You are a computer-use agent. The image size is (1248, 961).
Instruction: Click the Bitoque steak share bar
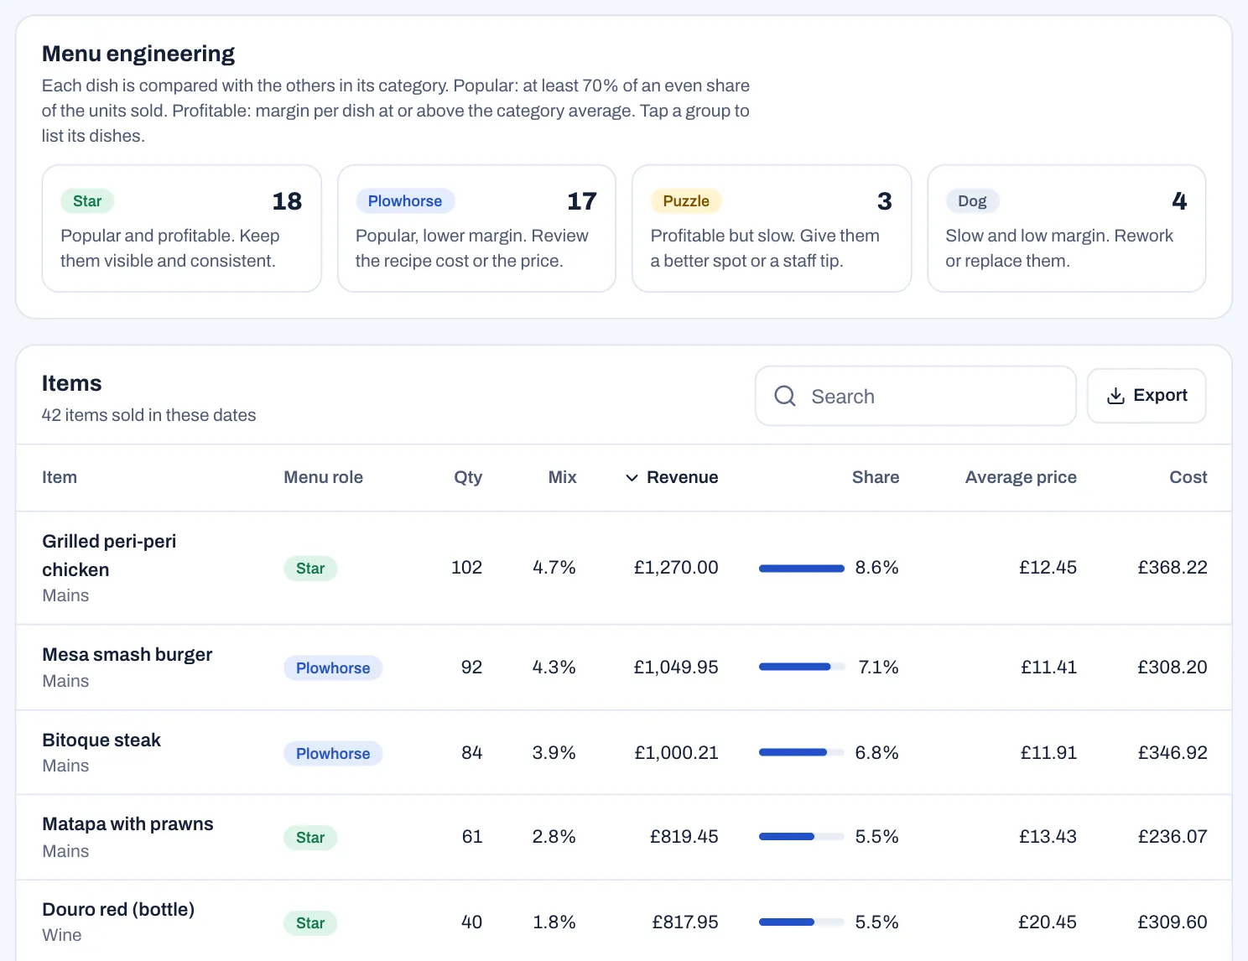pyautogui.click(x=802, y=753)
